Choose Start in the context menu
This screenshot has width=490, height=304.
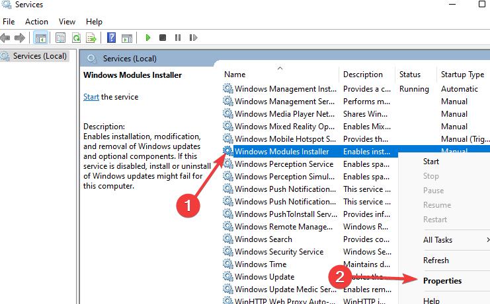point(431,162)
